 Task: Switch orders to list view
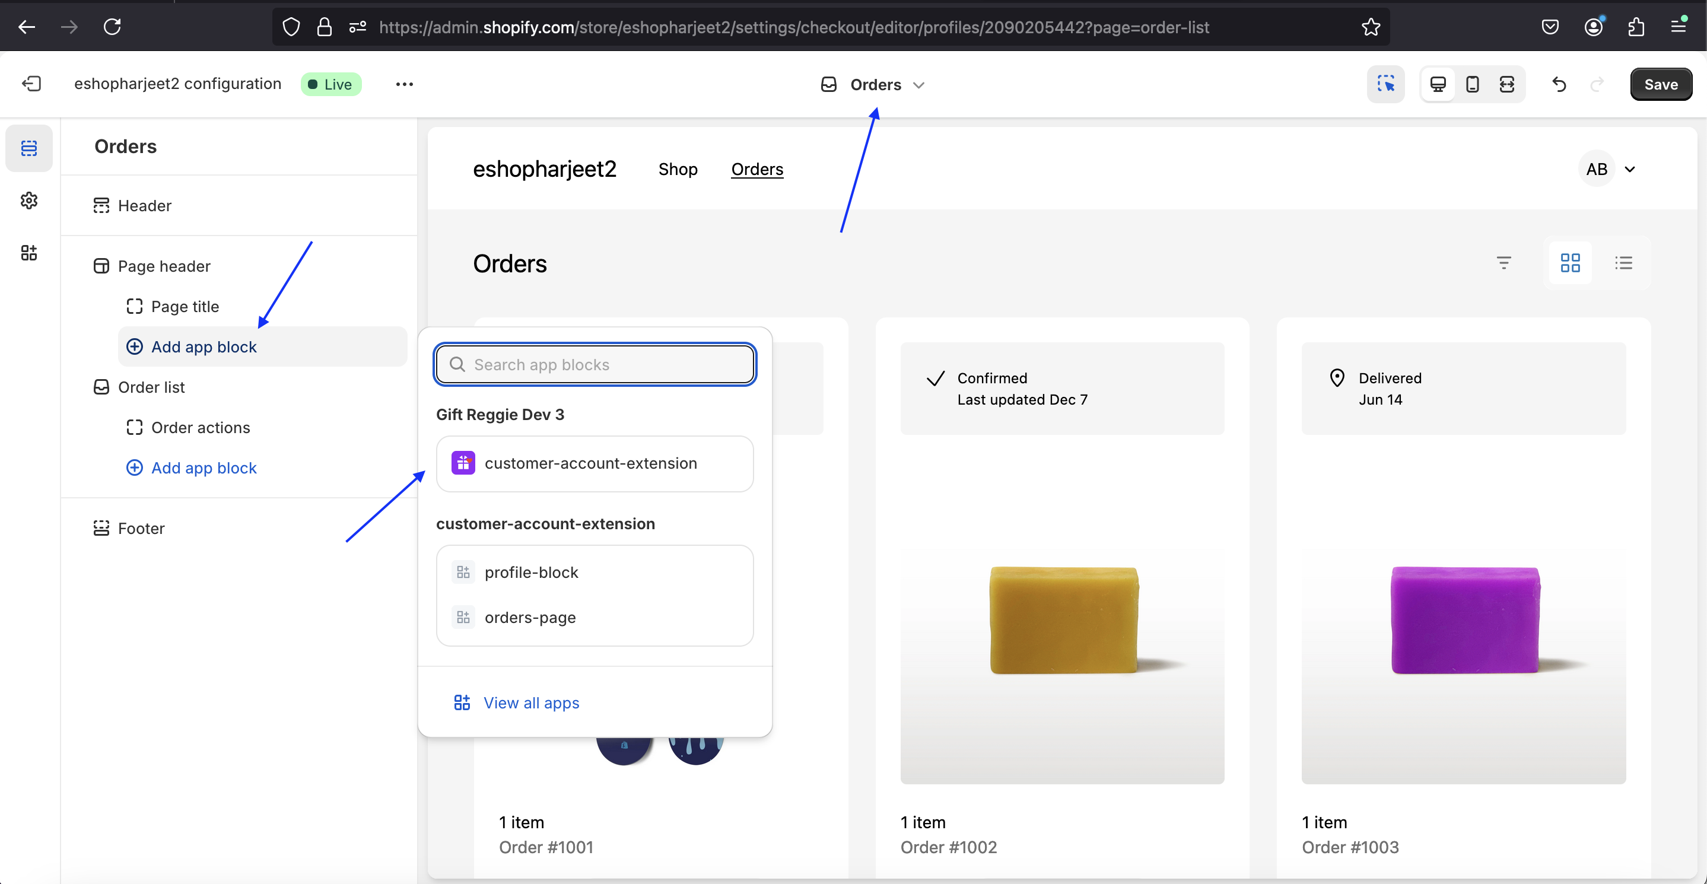click(1623, 263)
